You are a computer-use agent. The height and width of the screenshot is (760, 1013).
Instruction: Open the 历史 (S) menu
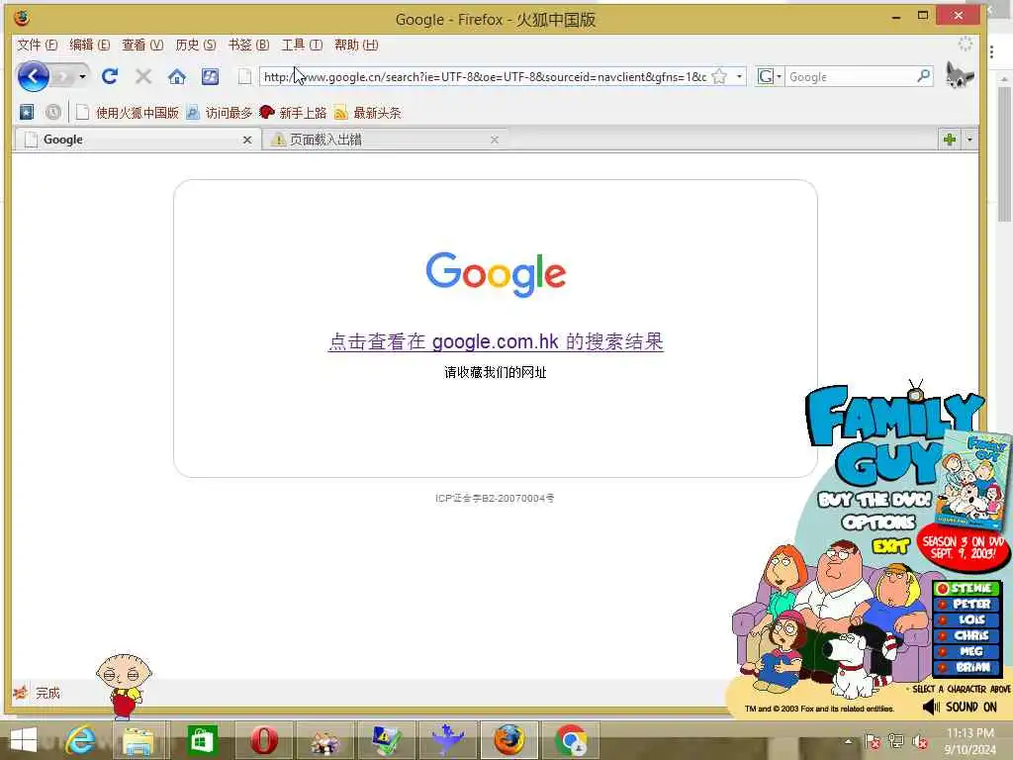[196, 45]
